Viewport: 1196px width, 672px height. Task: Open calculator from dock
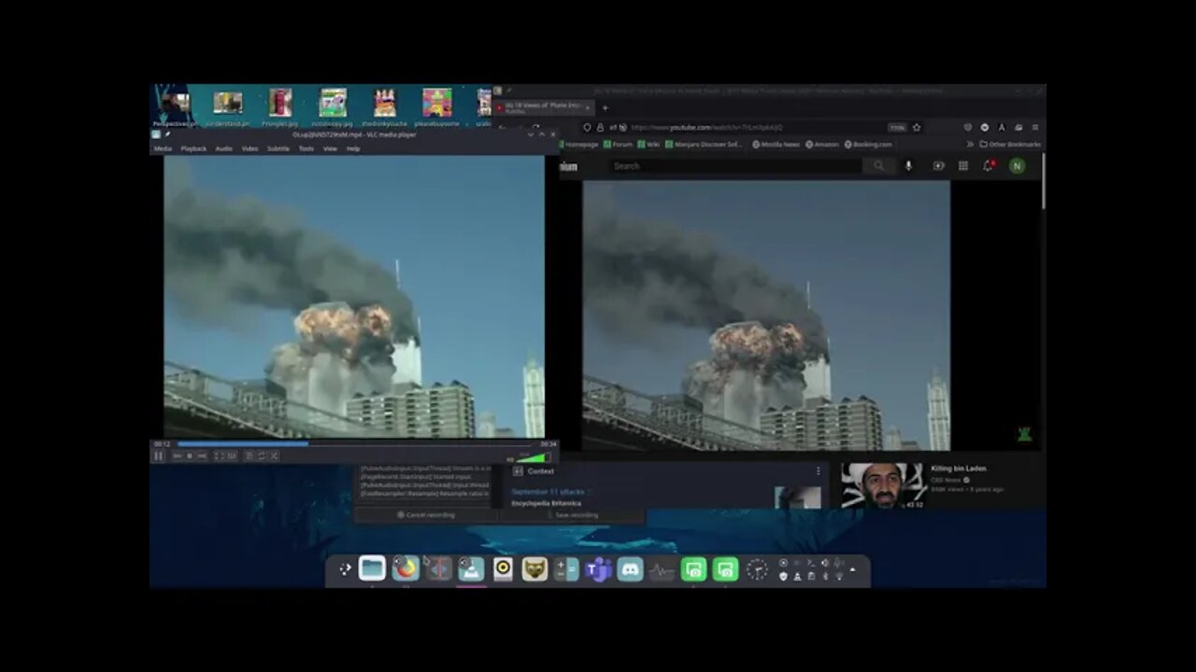click(x=566, y=568)
